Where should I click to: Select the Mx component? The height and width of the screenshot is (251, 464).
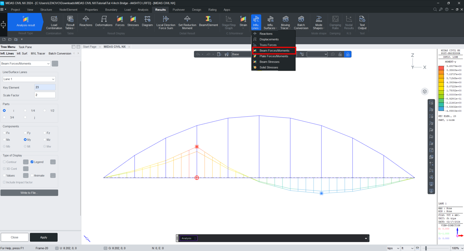point(4,140)
